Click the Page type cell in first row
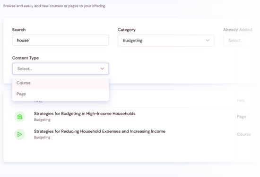The height and width of the screenshot is (177, 260). [x=241, y=117]
